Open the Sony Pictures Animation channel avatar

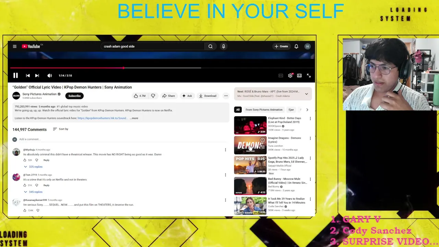(x=16, y=96)
